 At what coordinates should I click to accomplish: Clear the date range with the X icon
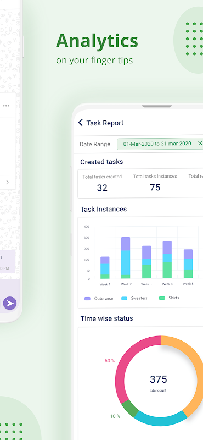[200, 144]
